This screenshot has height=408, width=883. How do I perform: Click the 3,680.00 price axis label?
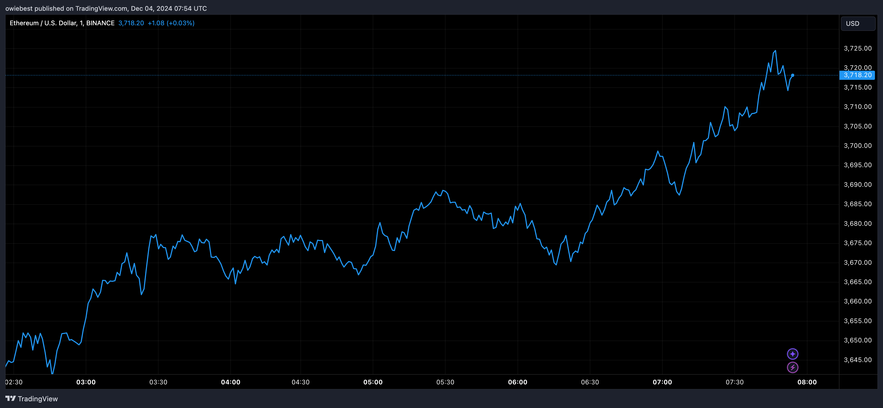[x=858, y=224]
